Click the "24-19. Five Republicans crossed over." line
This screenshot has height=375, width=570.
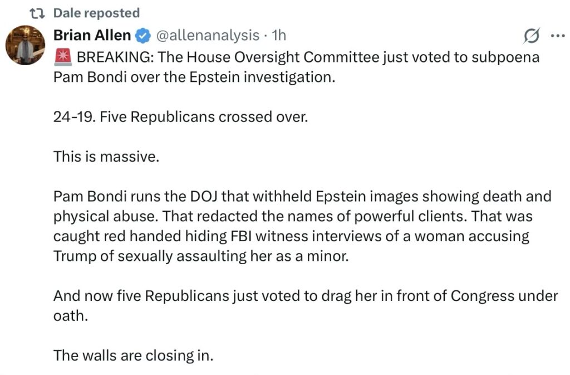point(180,118)
